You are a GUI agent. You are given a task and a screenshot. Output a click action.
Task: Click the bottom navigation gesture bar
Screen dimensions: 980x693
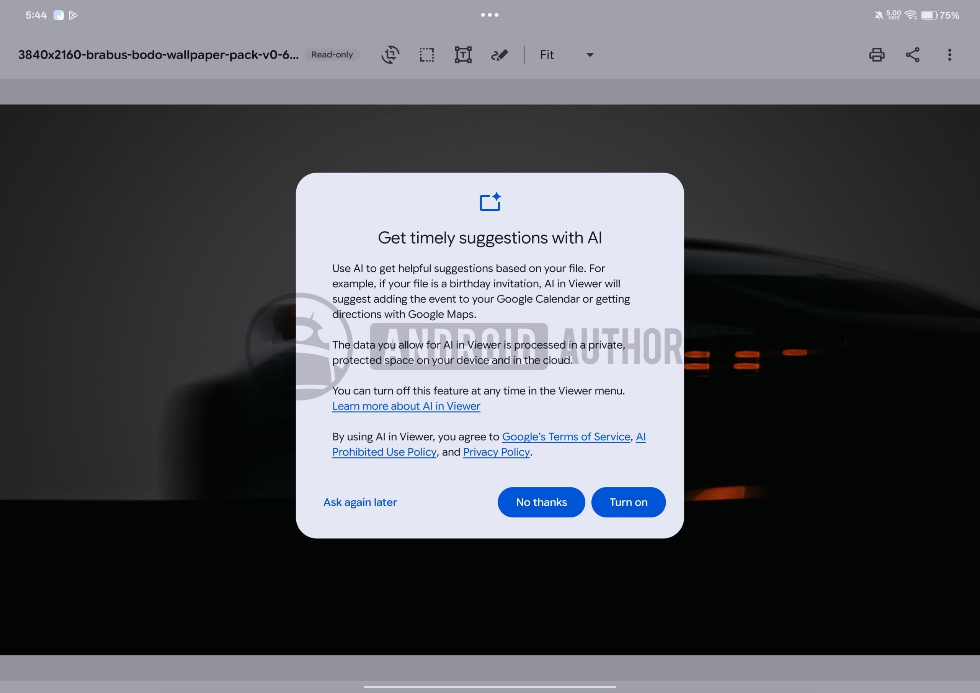490,686
